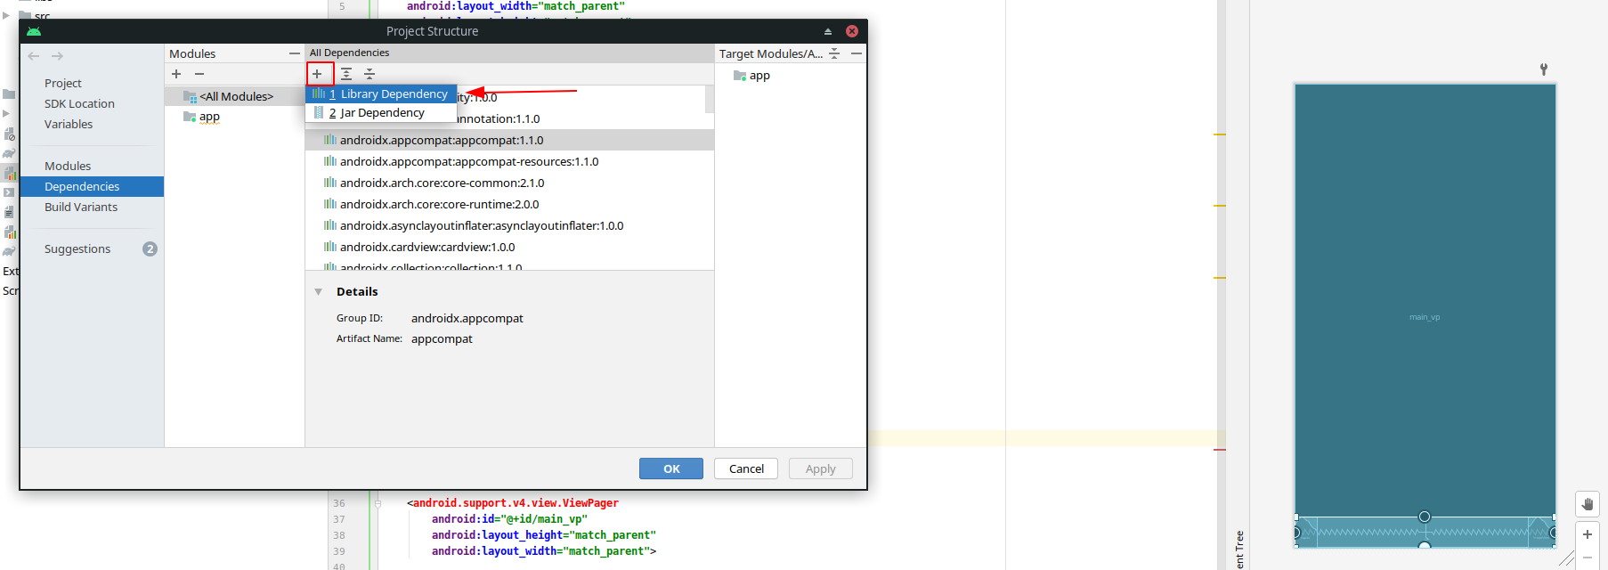Click line number 37 in gutter

[339, 519]
